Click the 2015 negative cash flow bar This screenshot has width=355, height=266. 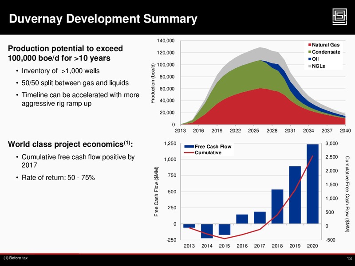tap(225, 229)
